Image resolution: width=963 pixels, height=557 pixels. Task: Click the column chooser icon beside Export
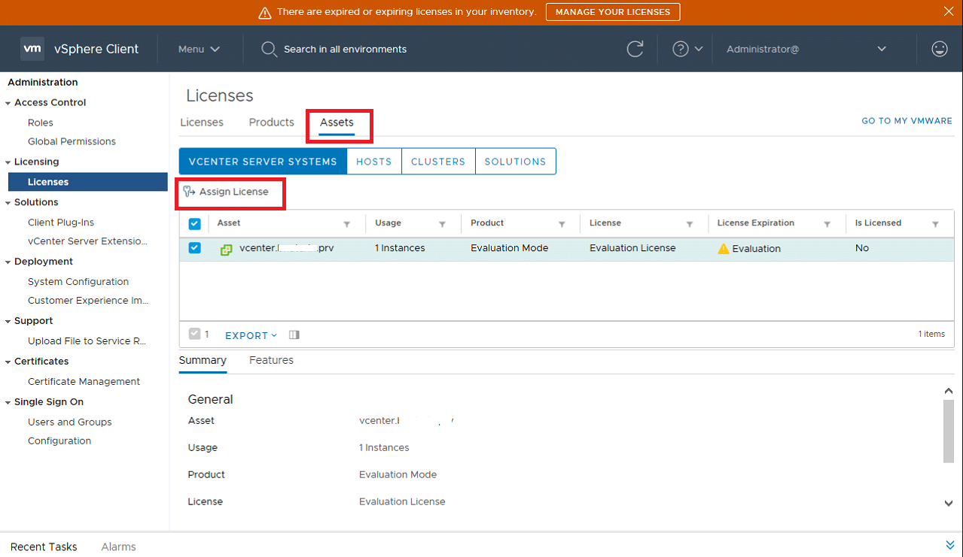[294, 335]
